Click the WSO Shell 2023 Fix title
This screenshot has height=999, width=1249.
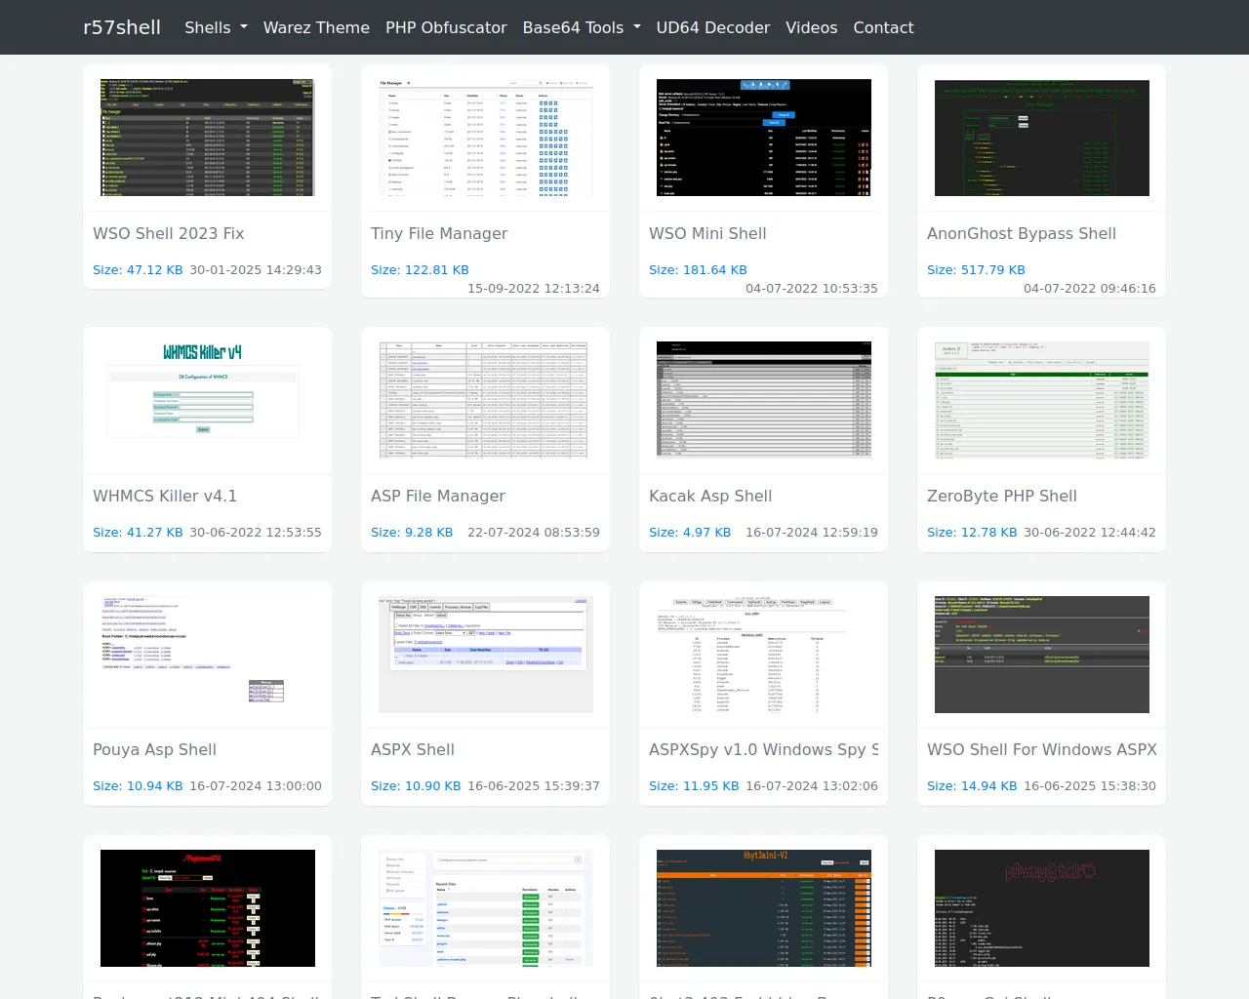(x=169, y=233)
